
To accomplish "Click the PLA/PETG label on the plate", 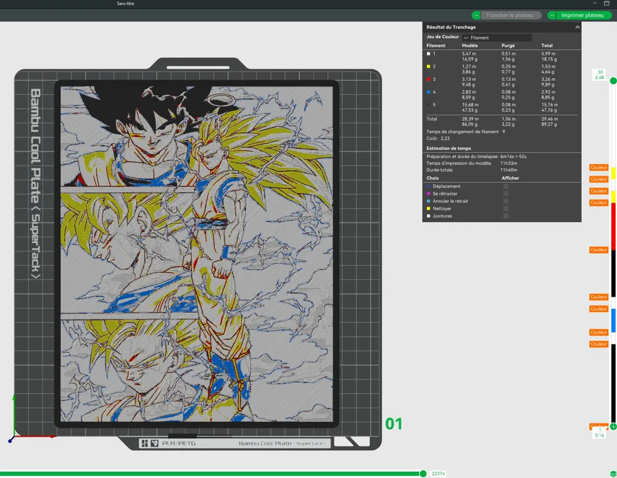I will pyautogui.click(x=179, y=443).
